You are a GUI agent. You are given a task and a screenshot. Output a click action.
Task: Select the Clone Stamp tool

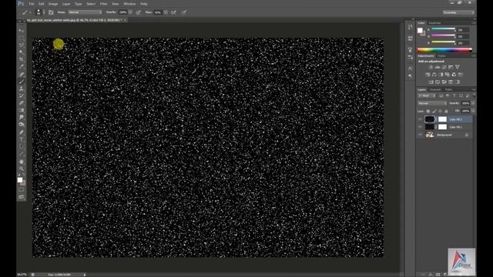tap(22, 88)
